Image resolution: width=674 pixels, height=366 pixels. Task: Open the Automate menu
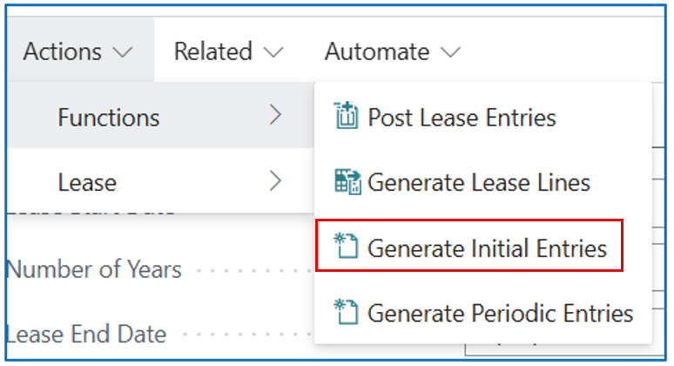pos(377,51)
